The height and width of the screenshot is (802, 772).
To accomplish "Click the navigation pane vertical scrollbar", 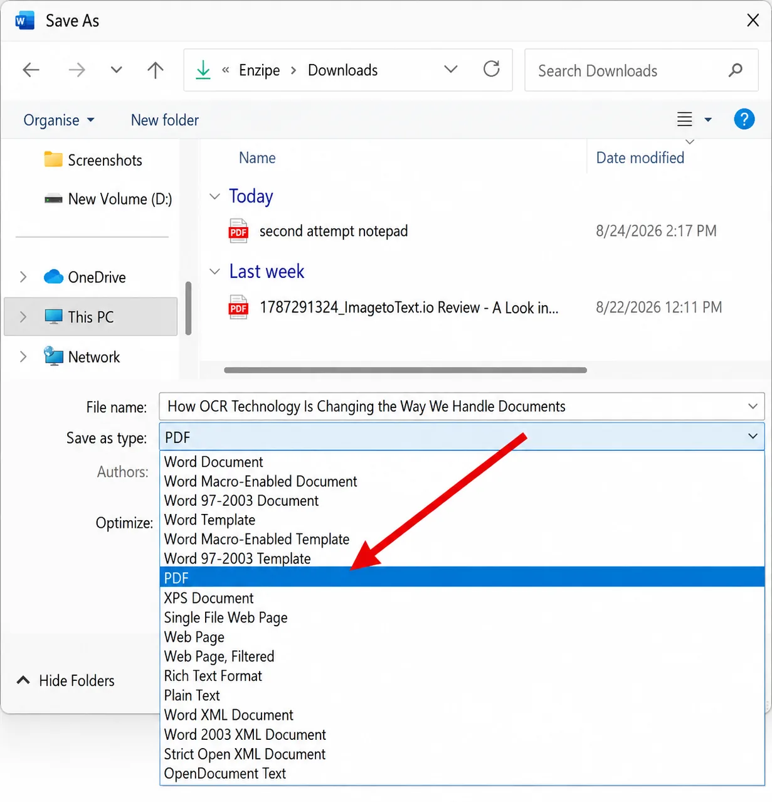I will coord(188,308).
